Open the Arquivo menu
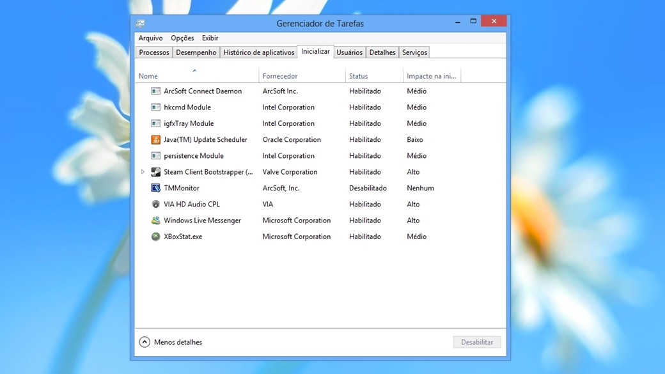The height and width of the screenshot is (374, 665). (x=150, y=38)
